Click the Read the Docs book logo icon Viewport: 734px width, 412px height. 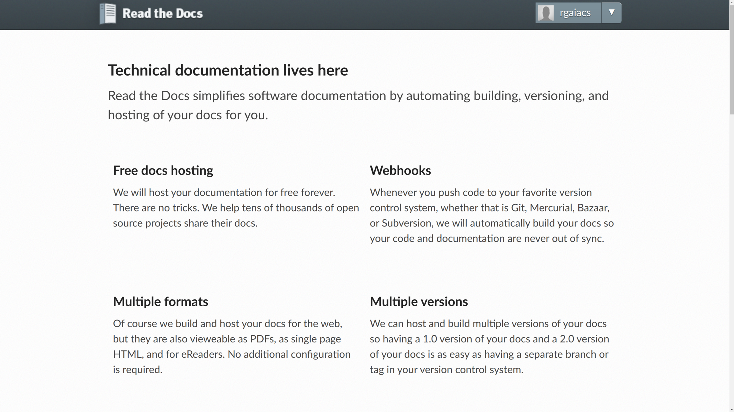pyautogui.click(x=108, y=13)
